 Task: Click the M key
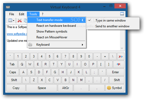81,80
